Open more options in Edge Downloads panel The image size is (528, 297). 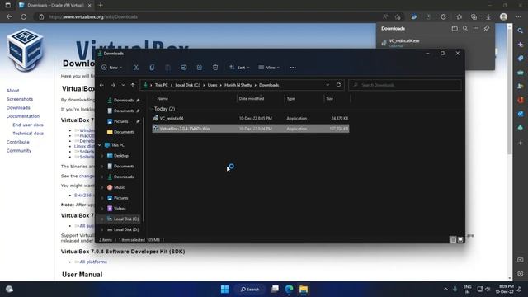475,29
